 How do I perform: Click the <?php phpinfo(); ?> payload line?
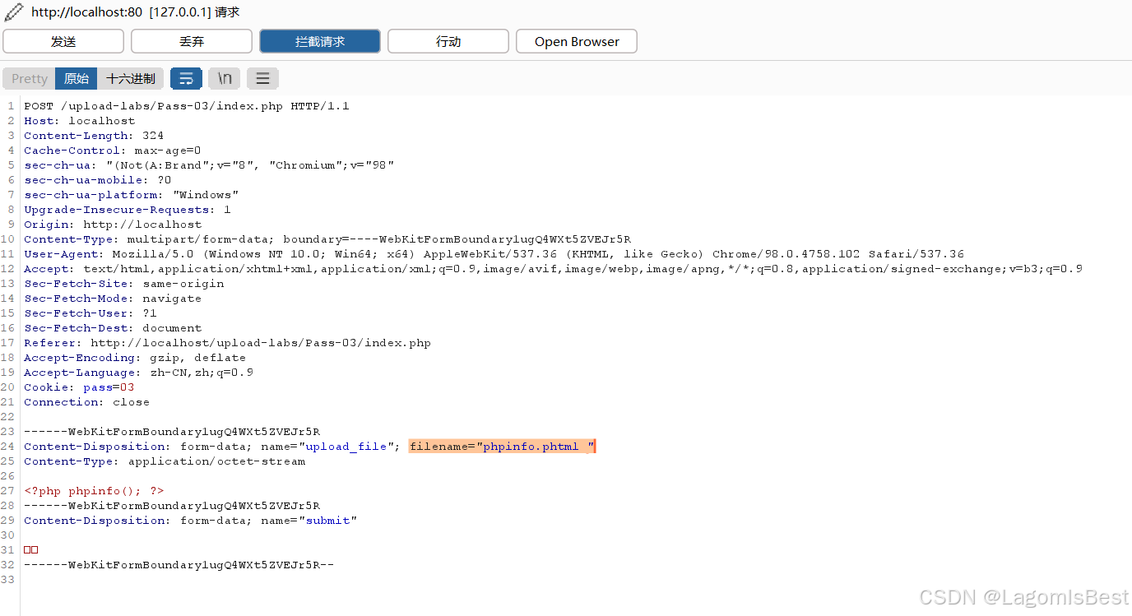pos(94,491)
